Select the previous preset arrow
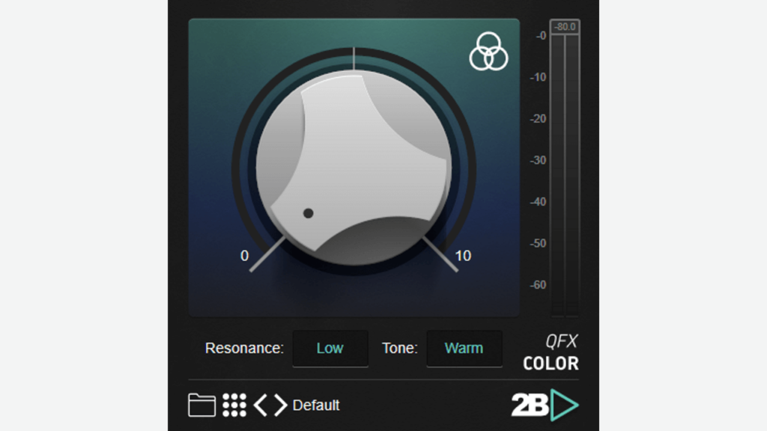 (261, 405)
